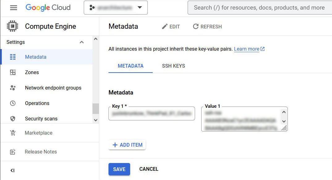Click the Compute Engine heading
332x180 pixels.
[x=50, y=26]
